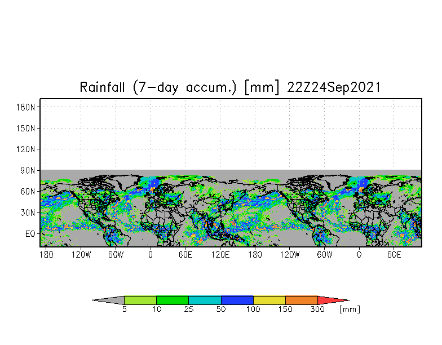Click the legend value "150"

pyautogui.click(x=285, y=309)
